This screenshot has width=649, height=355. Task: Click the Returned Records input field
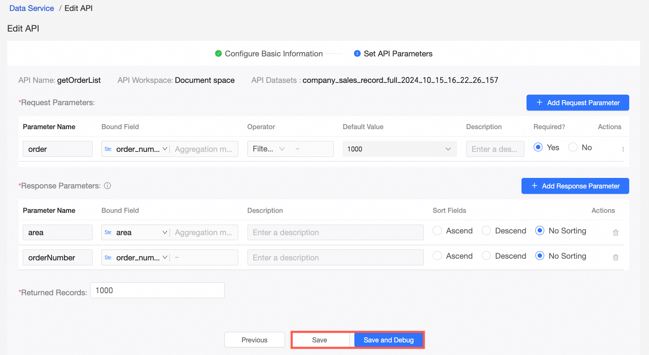[x=157, y=290]
